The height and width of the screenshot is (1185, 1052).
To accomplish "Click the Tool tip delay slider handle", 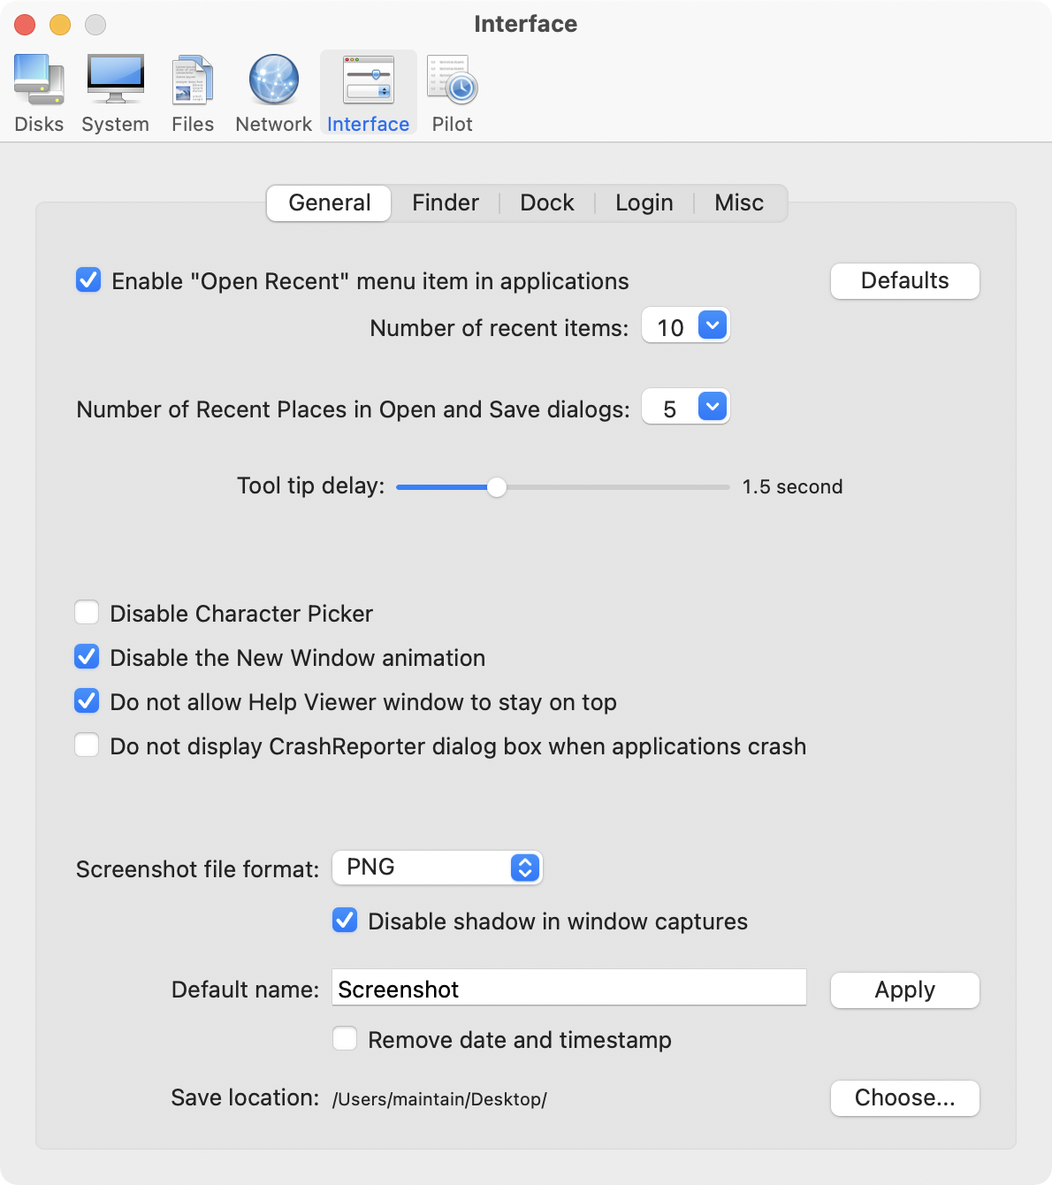I will click(x=497, y=487).
